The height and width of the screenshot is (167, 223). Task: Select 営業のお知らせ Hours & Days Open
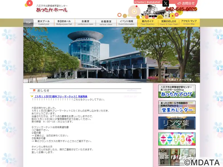169,23
